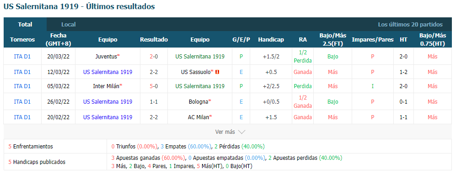The image size is (456, 174).
Task: Open the 5-0 result against Inter Milán
Action: coord(154,86)
